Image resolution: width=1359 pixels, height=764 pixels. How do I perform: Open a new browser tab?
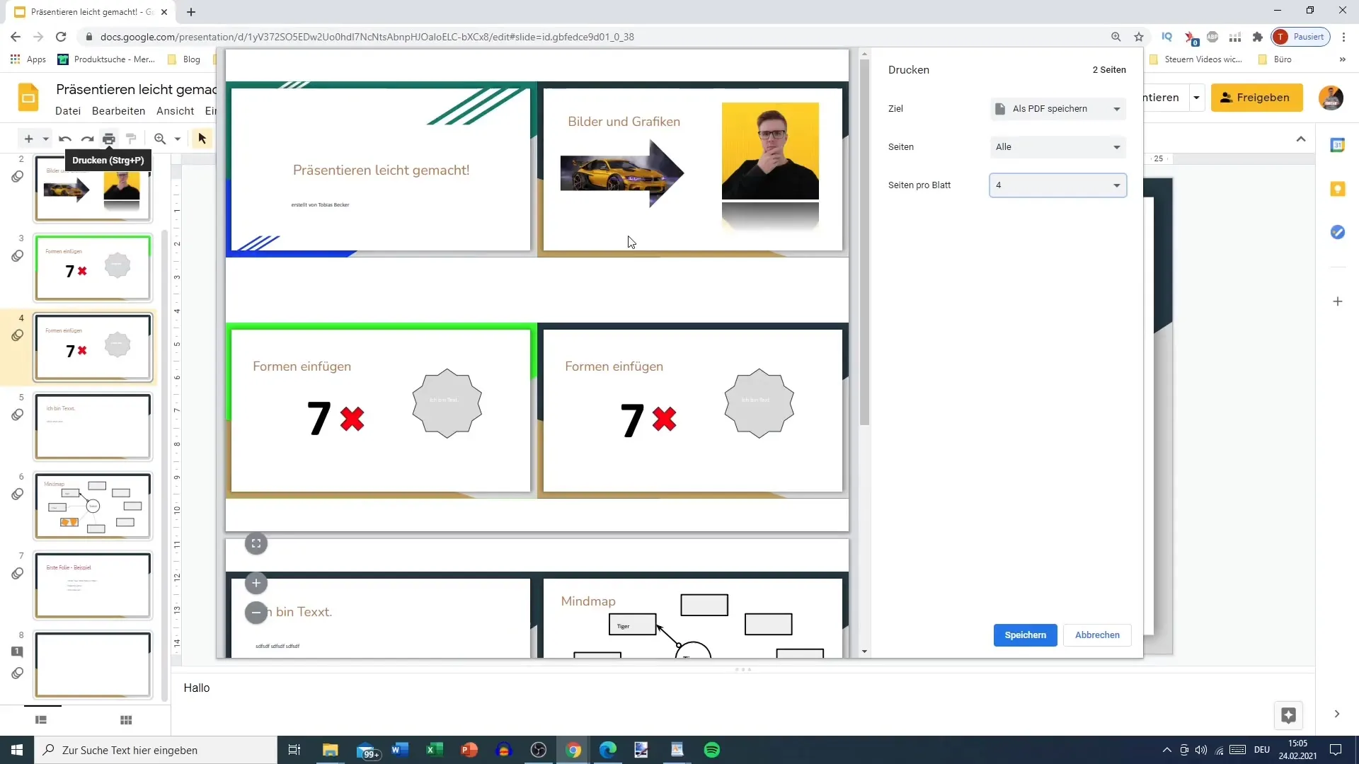click(191, 12)
